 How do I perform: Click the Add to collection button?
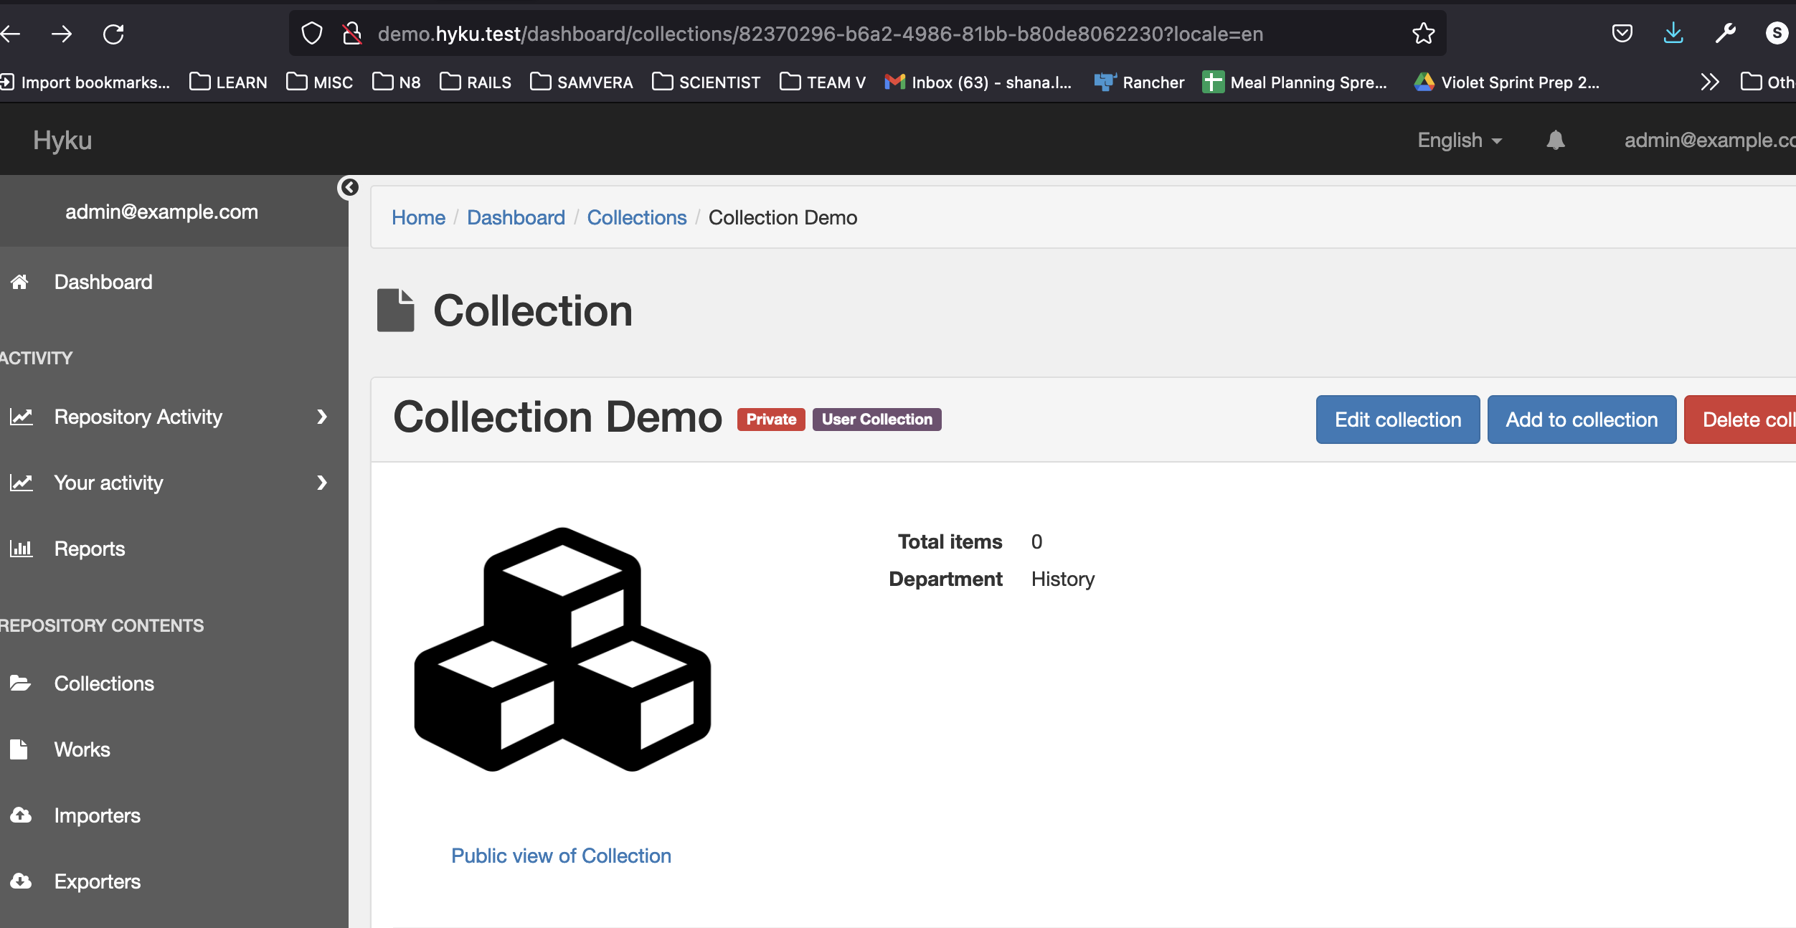coord(1582,420)
